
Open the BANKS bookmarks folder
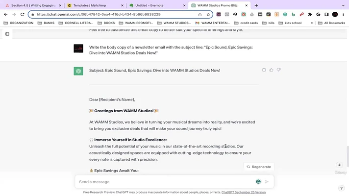(46, 23)
